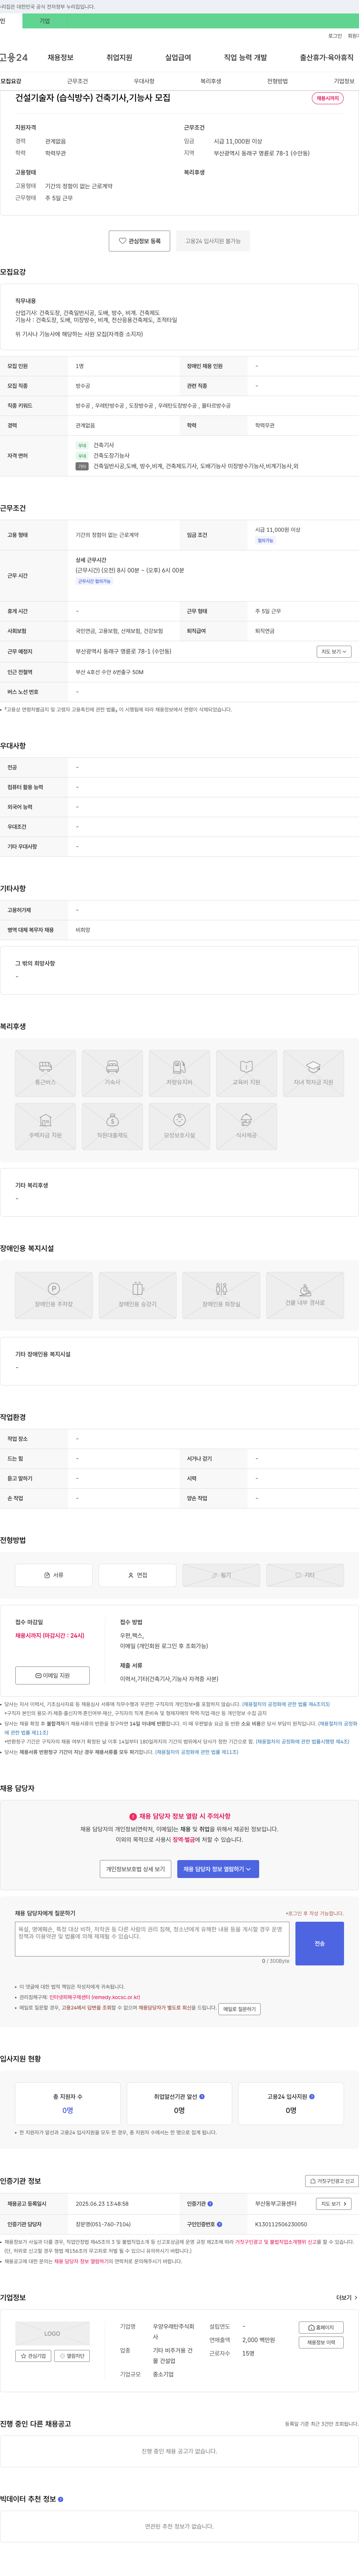
Task: Open the 홈페이지 company site button
Action: click(320, 2328)
